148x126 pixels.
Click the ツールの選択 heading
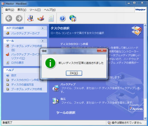[66, 113]
